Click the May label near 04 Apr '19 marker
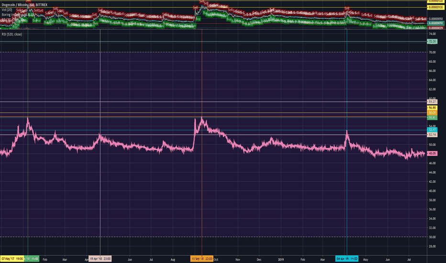This screenshot has width=446, height=263. click(366, 259)
